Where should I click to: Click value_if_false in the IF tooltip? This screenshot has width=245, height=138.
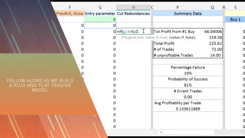182,38
